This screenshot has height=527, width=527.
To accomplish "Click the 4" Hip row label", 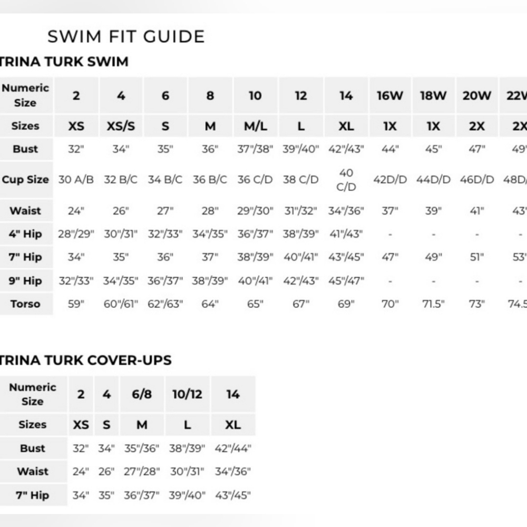I will [x=25, y=233].
